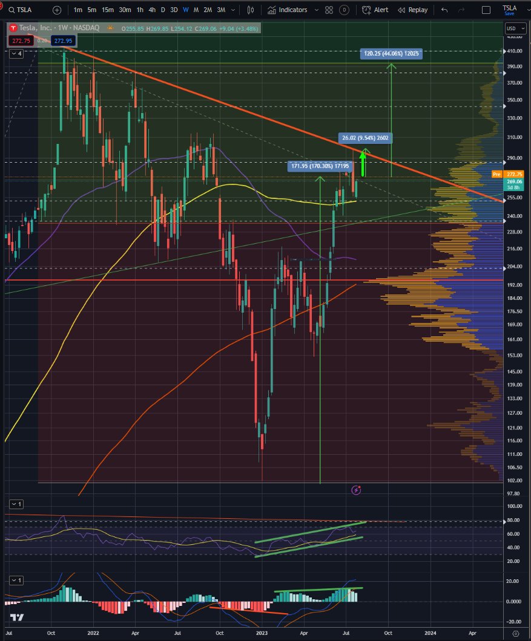Expand the timeframe interval dropdown
The image size is (531, 641).
[233, 10]
